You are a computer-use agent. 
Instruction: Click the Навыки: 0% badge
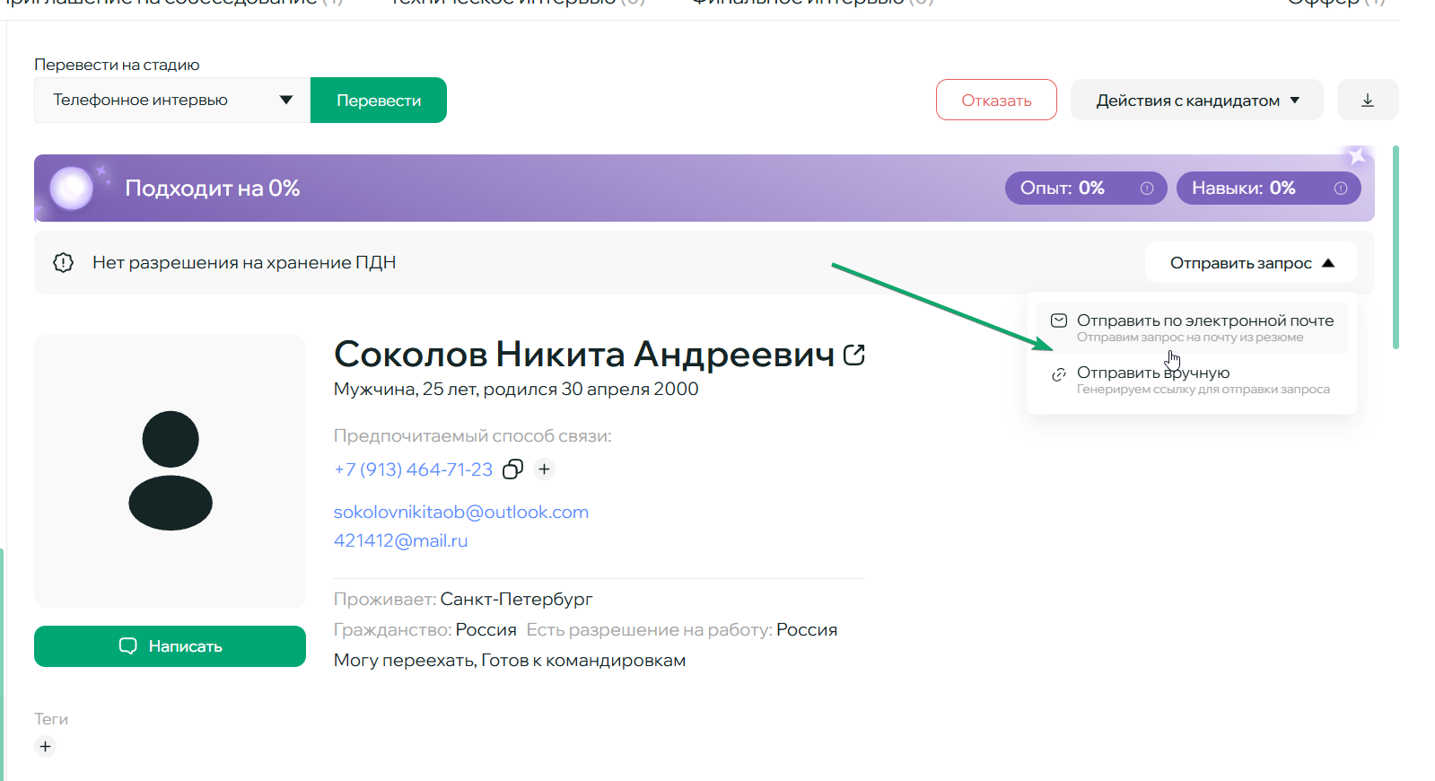[x=1269, y=188]
